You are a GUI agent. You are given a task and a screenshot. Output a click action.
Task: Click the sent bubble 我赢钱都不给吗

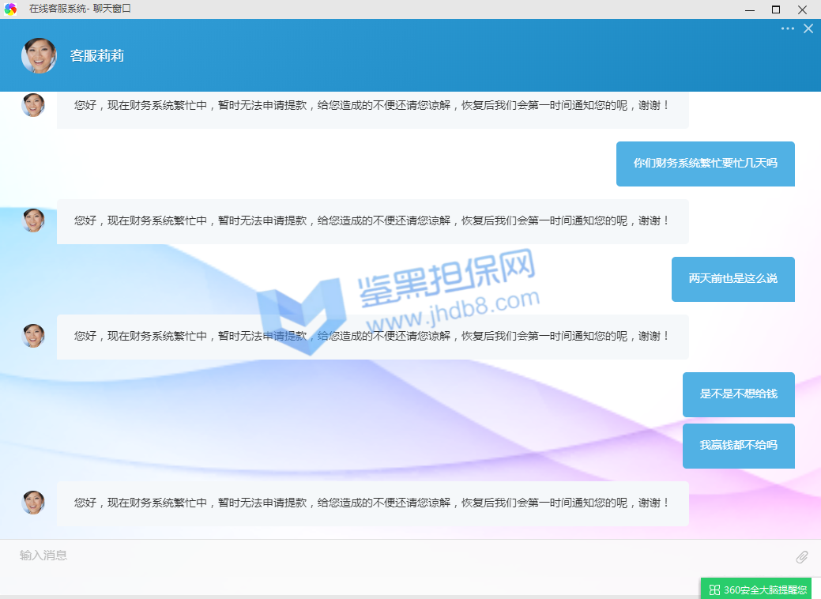pyautogui.click(x=738, y=446)
